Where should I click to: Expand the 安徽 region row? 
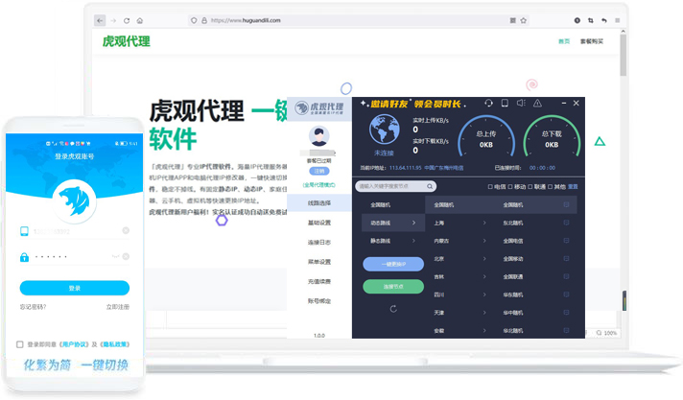pos(459,330)
